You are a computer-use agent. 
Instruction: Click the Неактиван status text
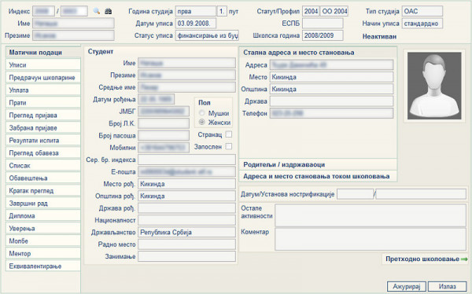(x=379, y=36)
